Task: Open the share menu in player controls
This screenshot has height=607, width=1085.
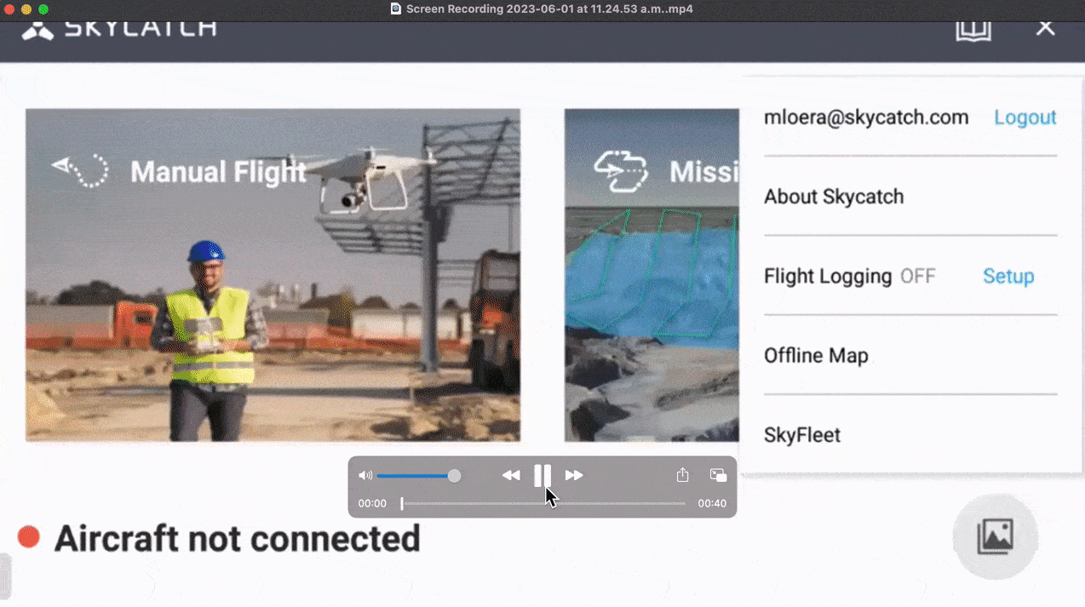Action: (x=682, y=475)
